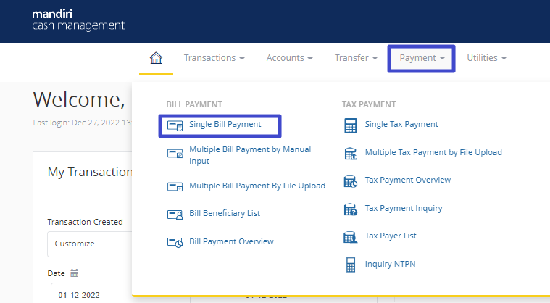Collapse the Payment menu
This screenshot has height=303, width=550.
click(x=422, y=58)
